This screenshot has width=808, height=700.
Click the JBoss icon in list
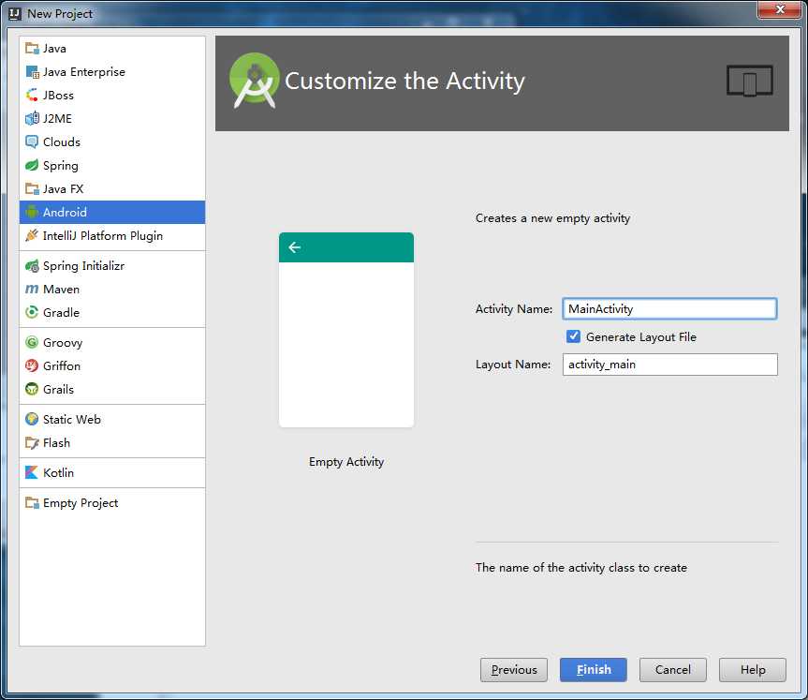pyautogui.click(x=32, y=95)
